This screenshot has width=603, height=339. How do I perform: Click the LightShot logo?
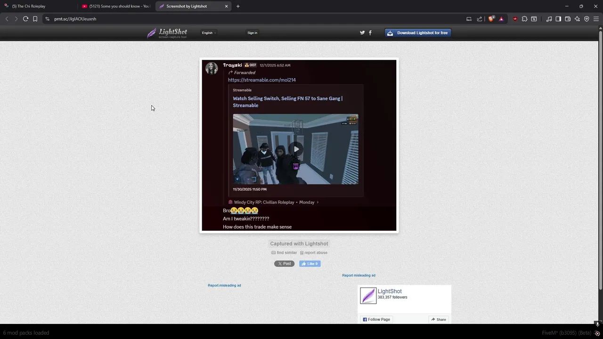(167, 33)
